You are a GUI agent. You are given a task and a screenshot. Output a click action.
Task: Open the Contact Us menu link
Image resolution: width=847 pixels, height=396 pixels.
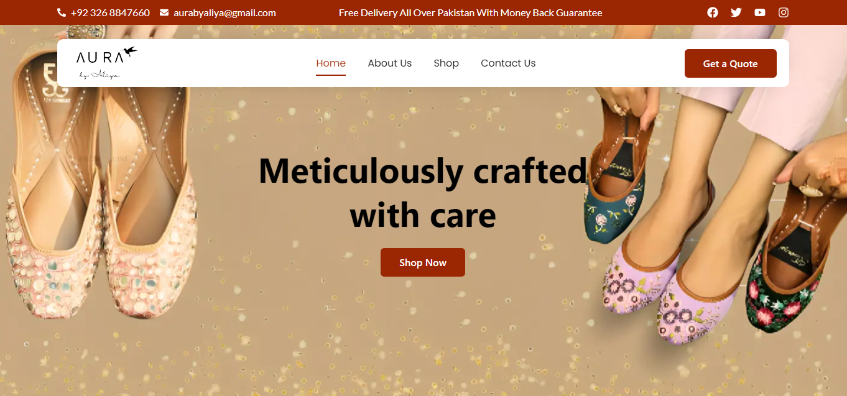[x=508, y=63]
